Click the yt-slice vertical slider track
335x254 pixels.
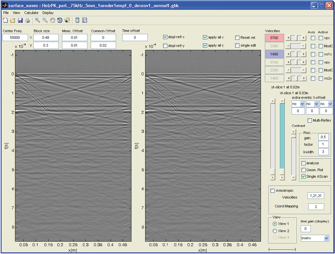[273, 136]
